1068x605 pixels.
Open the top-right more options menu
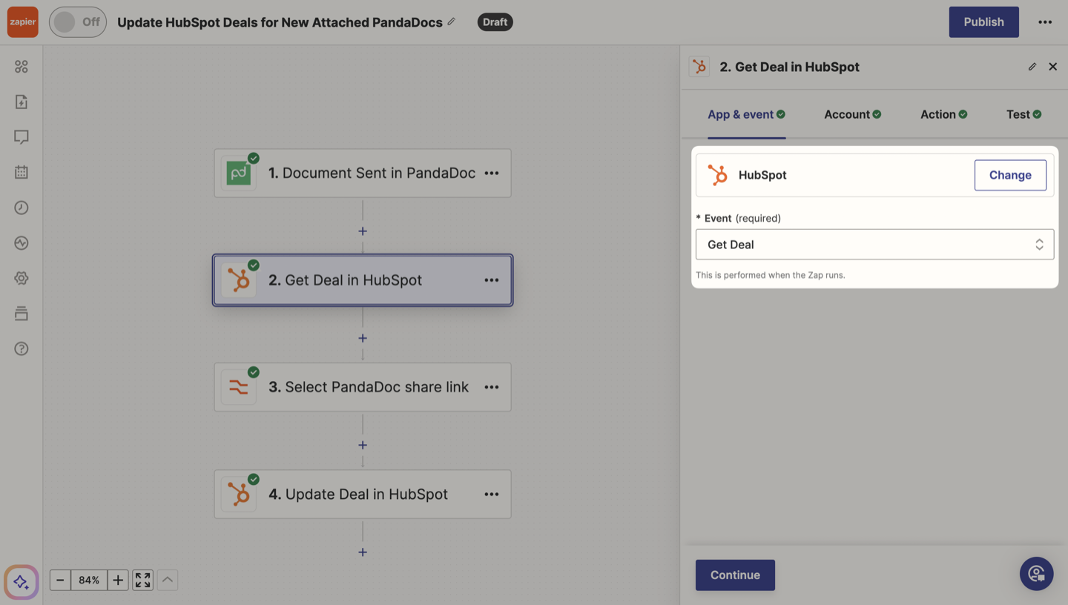(x=1045, y=22)
